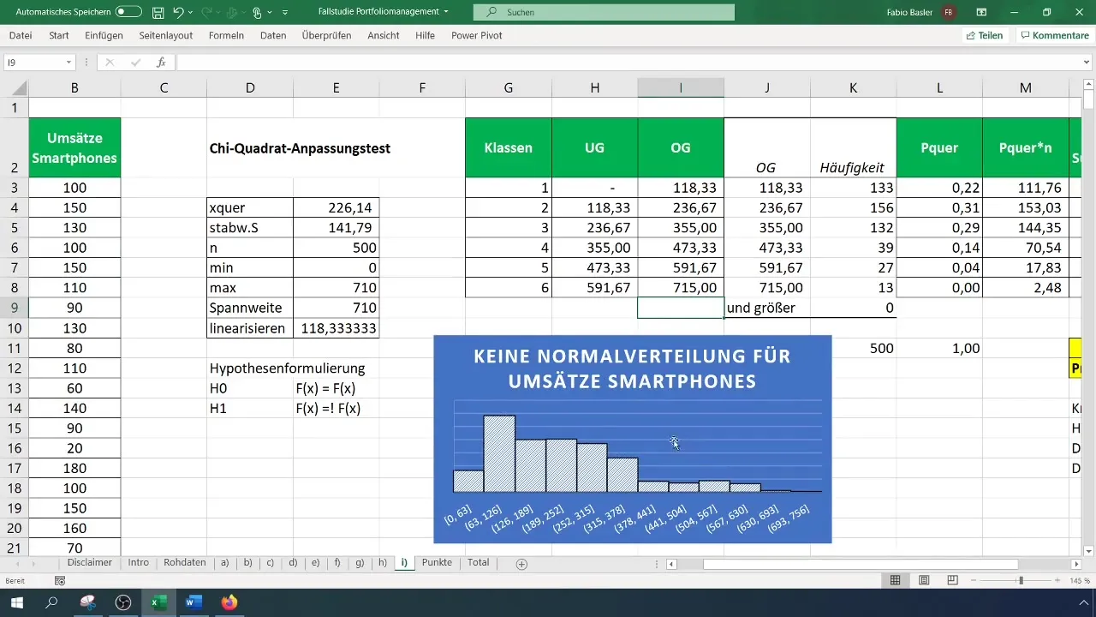Click the confirm checkmark formula bar icon
1096x617 pixels.
point(135,63)
